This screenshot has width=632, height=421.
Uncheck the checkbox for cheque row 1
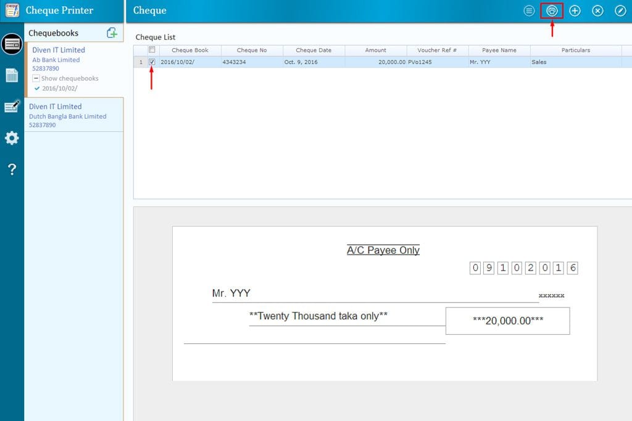[x=152, y=62]
